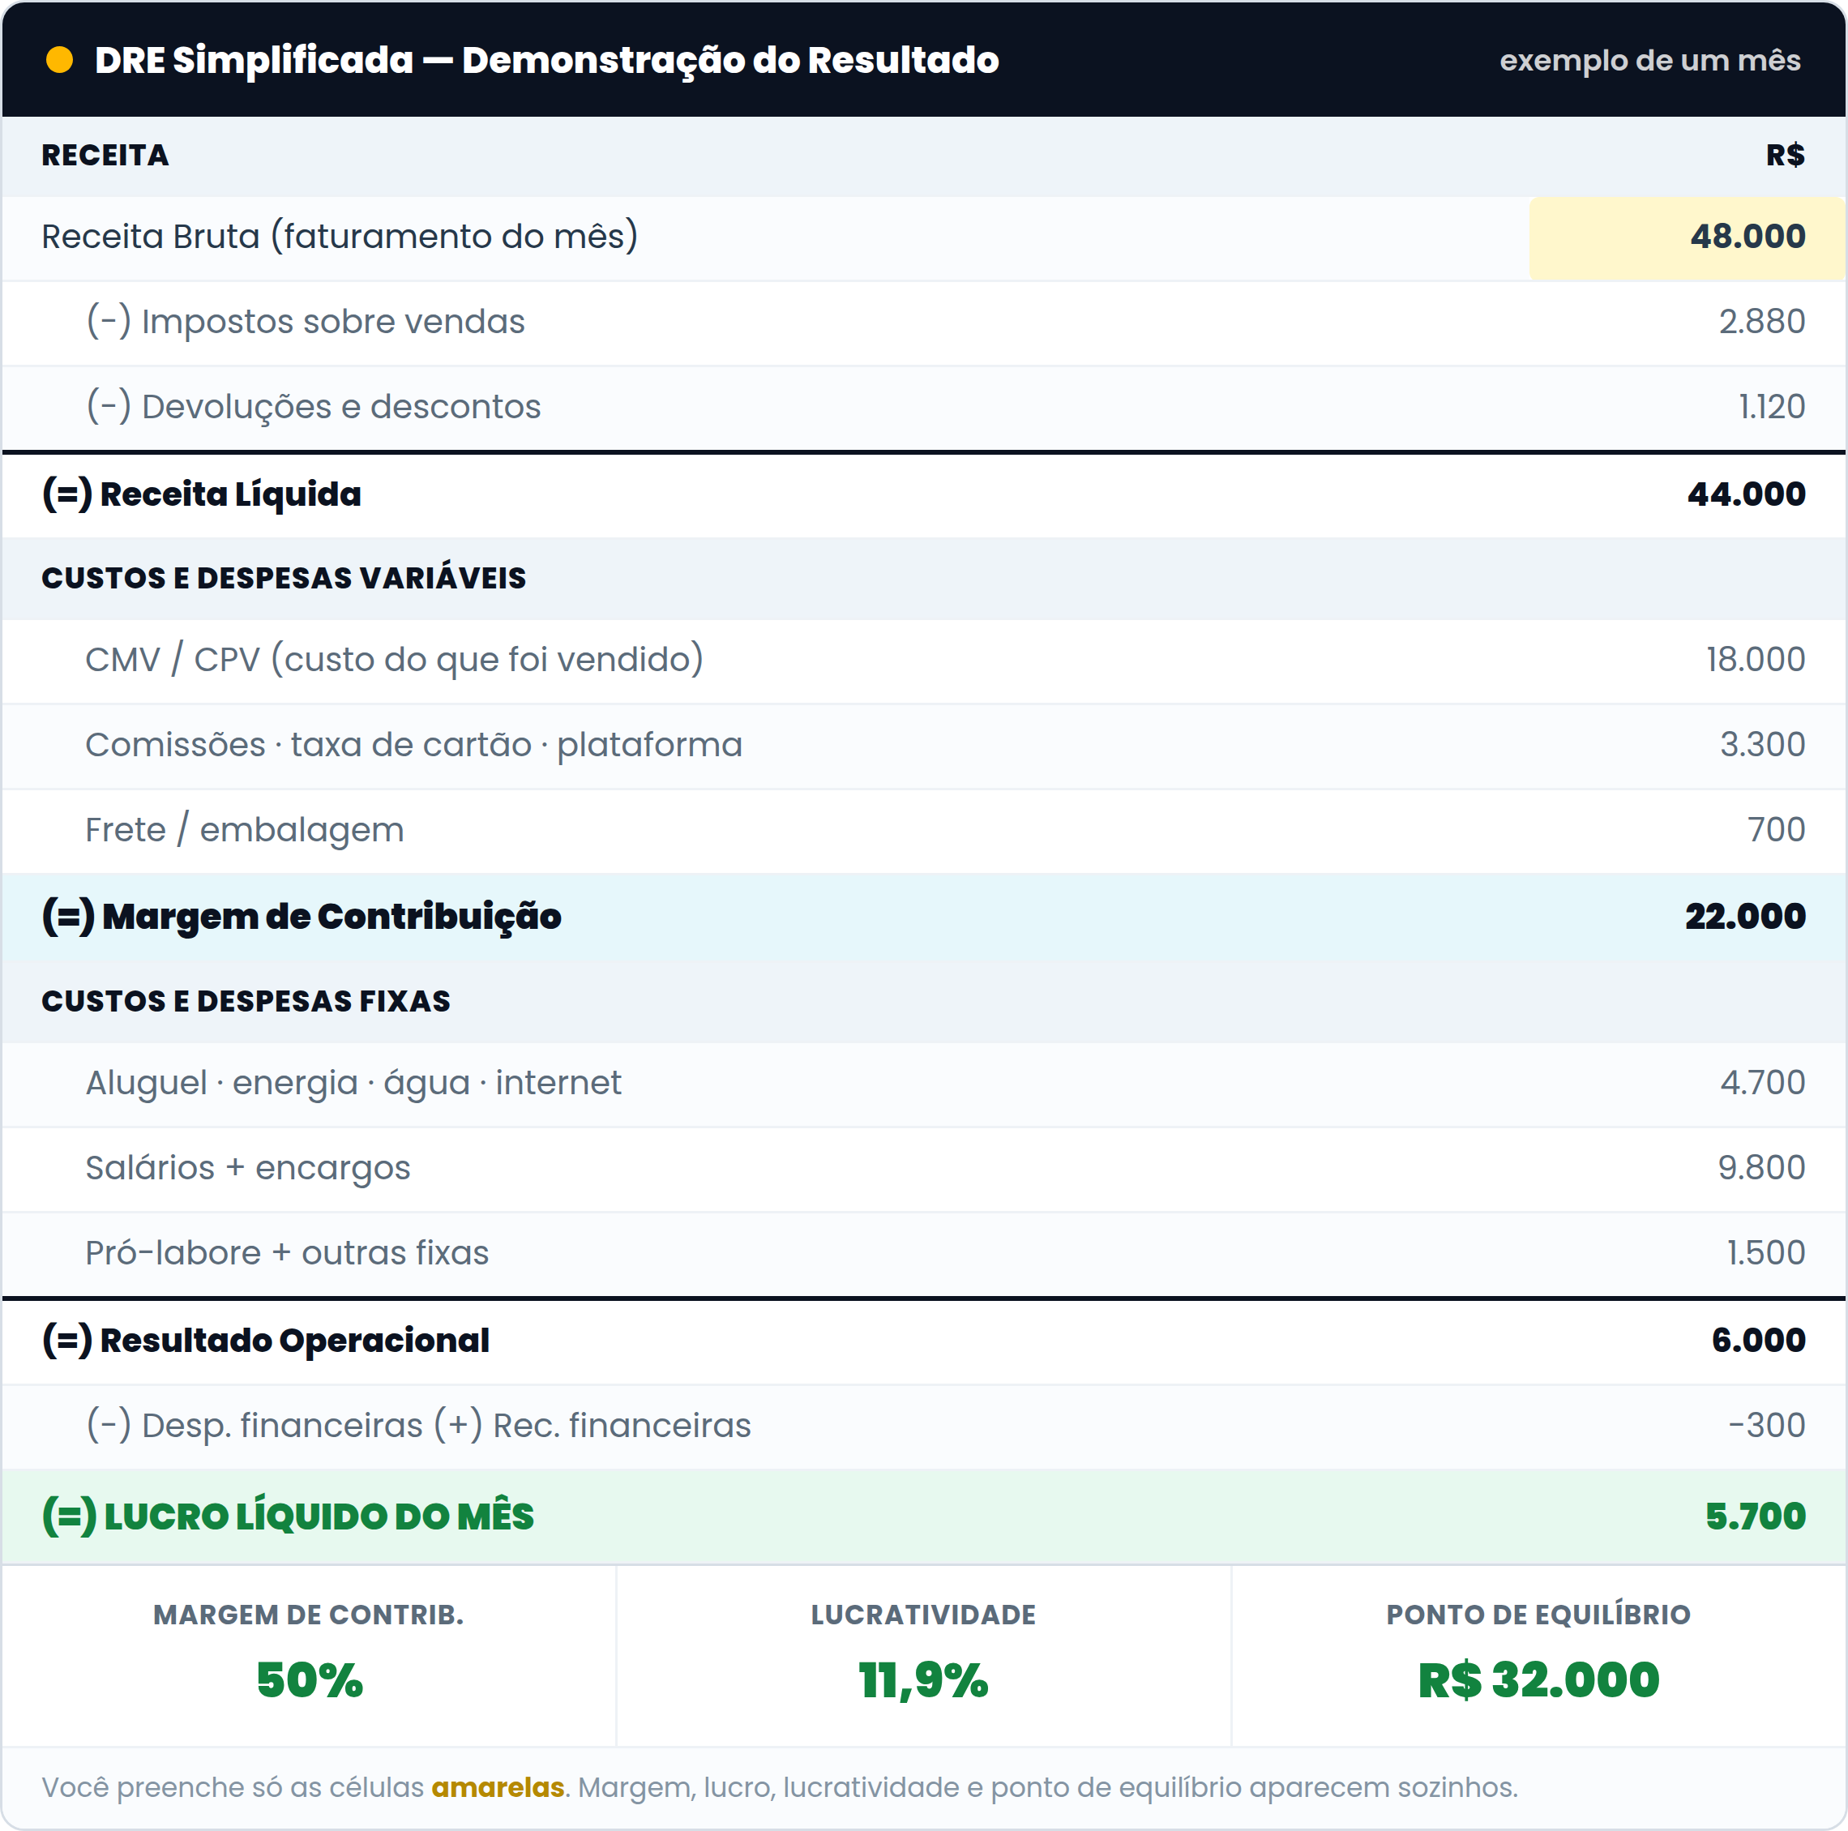
Task: Click the value 4.700
Action: 1762,1082
